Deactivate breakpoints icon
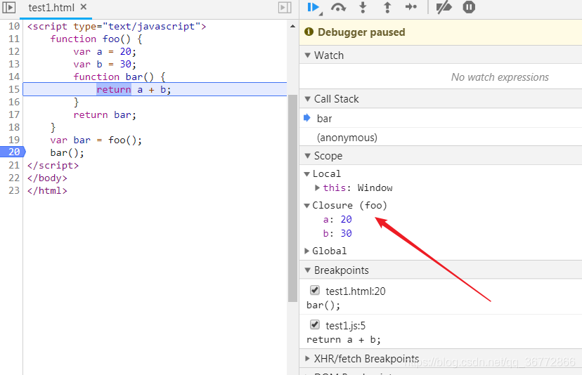The image size is (582, 375). coord(444,8)
